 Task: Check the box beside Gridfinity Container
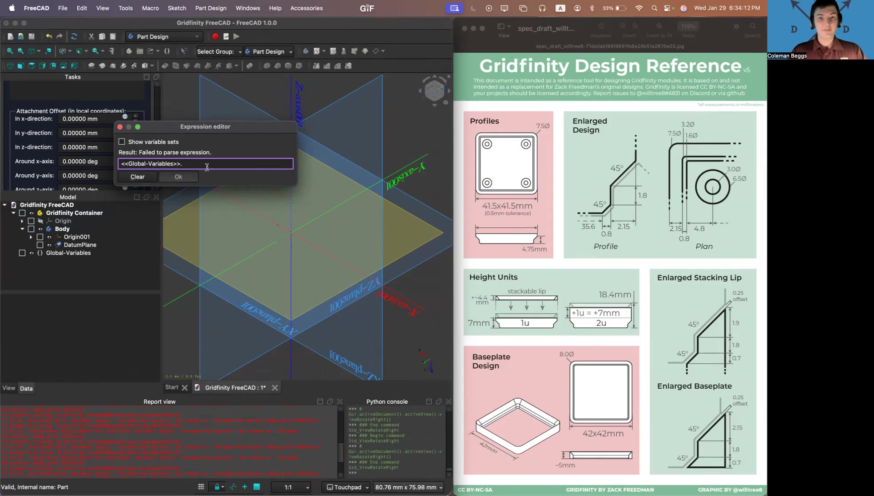(22, 213)
